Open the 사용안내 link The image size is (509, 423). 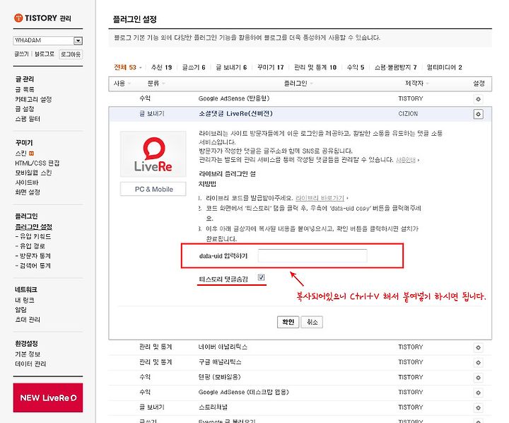[406, 160]
